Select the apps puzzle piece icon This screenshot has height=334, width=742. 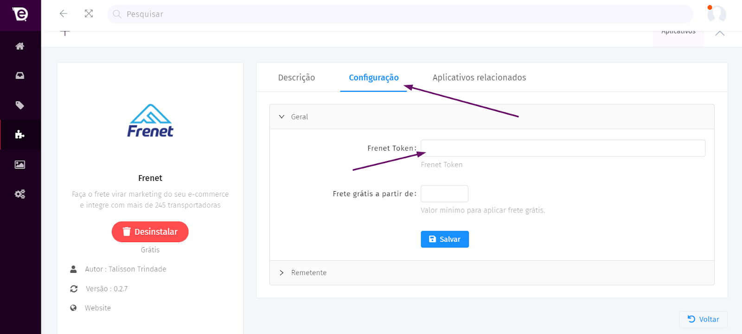(x=20, y=135)
